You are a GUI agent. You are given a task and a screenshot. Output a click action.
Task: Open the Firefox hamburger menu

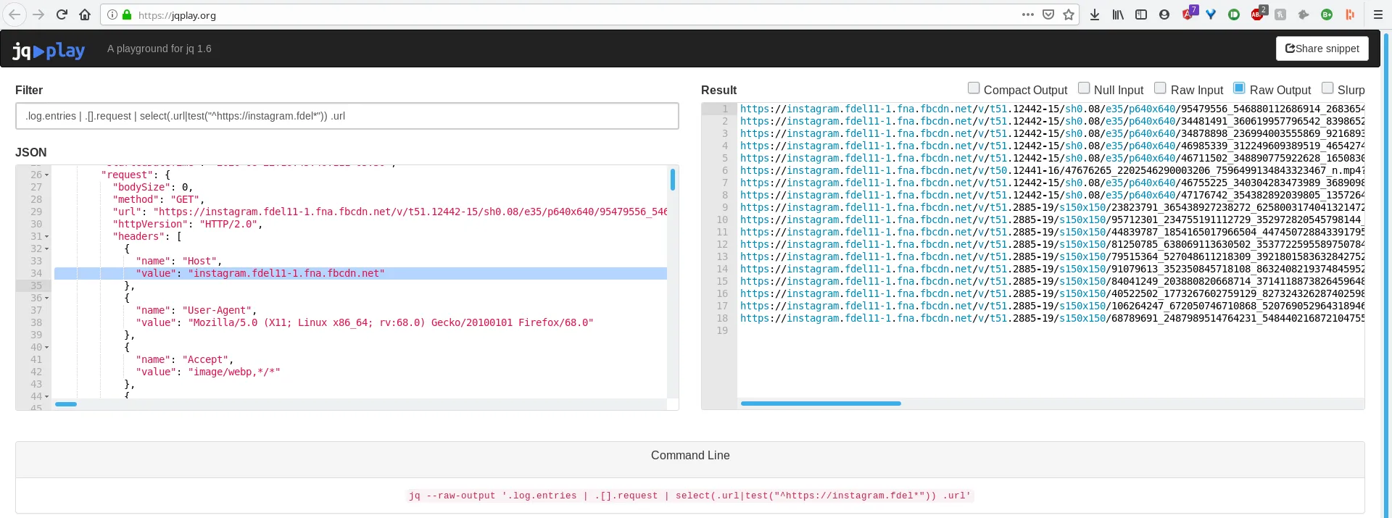pos(1378,14)
